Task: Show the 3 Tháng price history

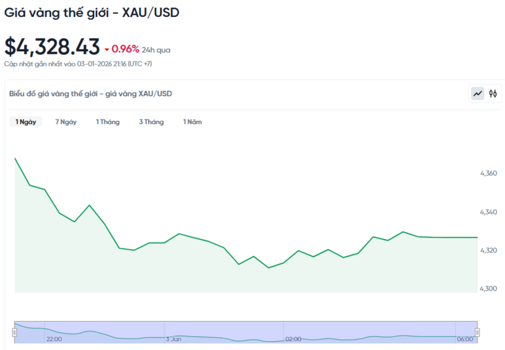Action: tap(151, 122)
